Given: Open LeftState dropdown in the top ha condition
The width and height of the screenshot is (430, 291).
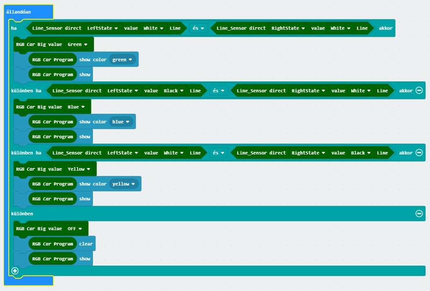Looking at the screenshot, I should click(103, 28).
